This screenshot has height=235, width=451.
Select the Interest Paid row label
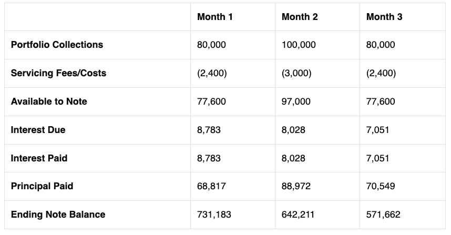click(x=39, y=158)
